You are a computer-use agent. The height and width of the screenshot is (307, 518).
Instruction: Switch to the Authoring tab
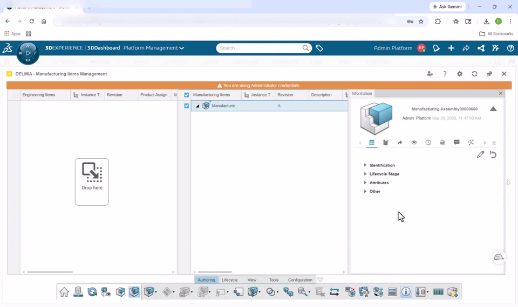(x=206, y=280)
